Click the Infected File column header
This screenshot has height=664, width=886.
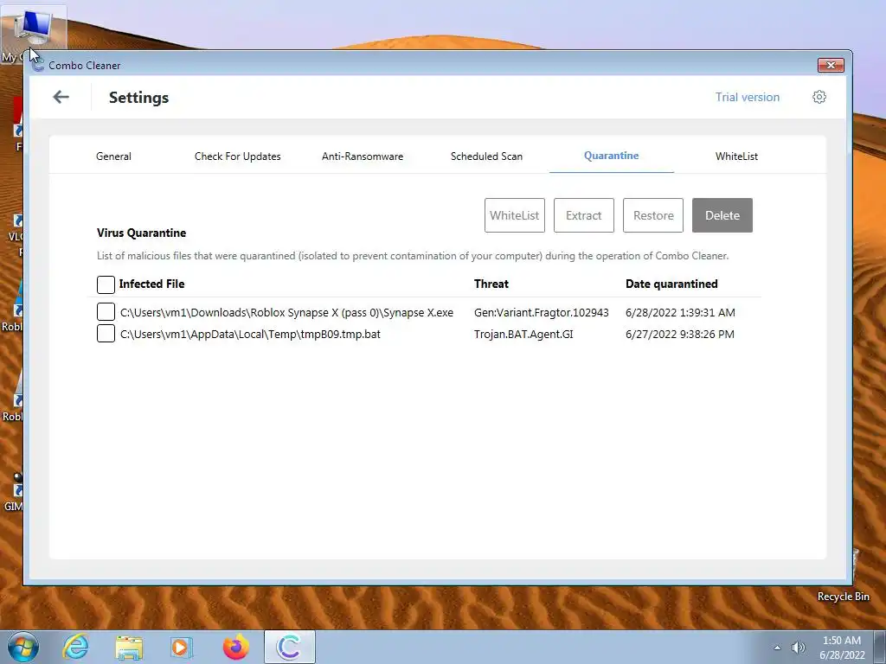[151, 284]
